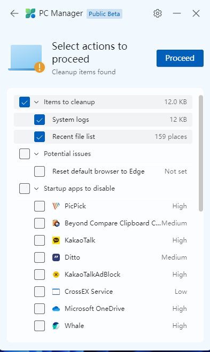Click the Public Beta badge
Viewport: 210px width, 352px height.
(104, 14)
